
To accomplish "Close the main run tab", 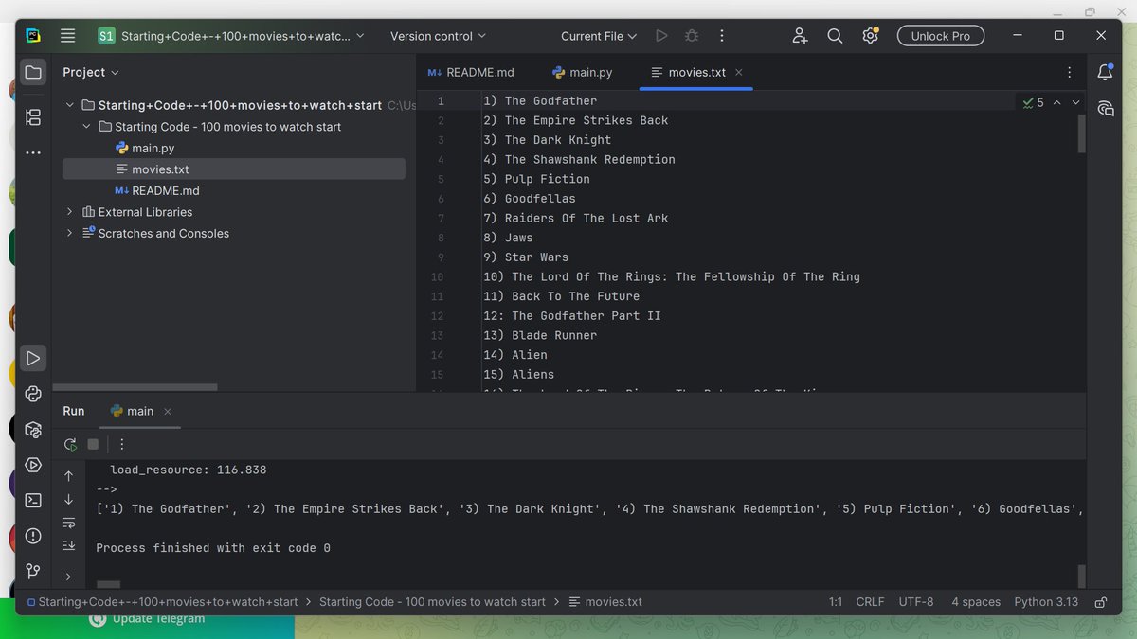I will tap(168, 412).
